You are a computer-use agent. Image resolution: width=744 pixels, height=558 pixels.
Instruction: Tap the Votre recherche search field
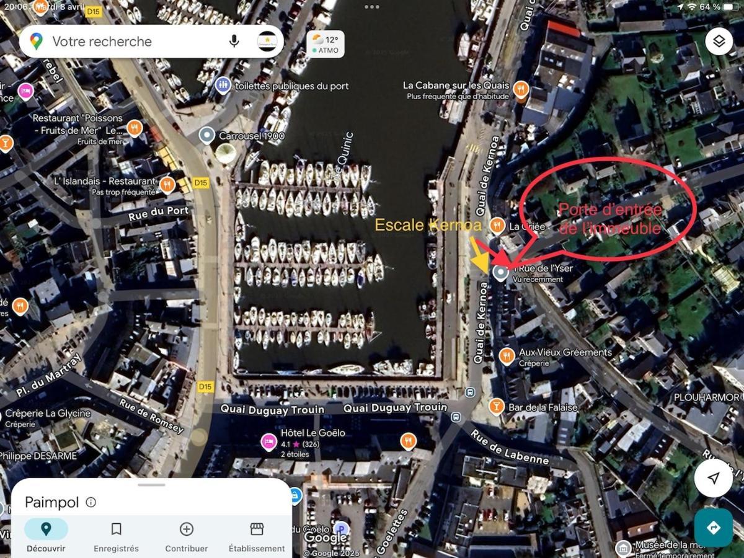(136, 42)
